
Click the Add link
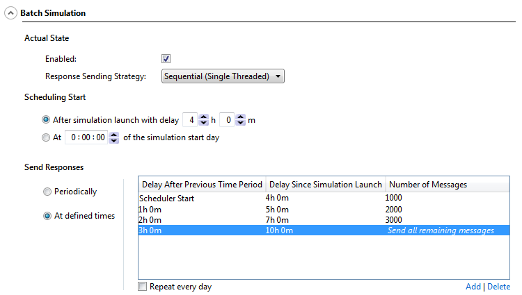(x=473, y=287)
